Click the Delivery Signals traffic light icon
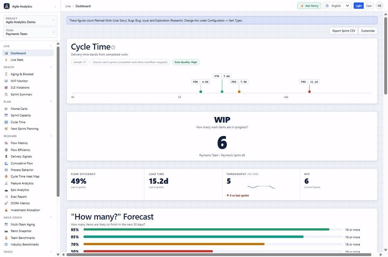Screen dimensions: 388x257 (x=6, y=156)
